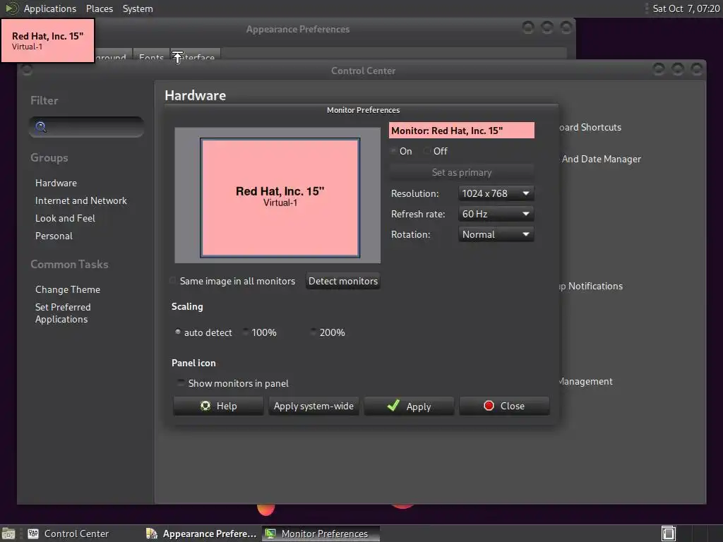
Task: Click the Help button in Monitor Preferences
Action: coord(218,406)
